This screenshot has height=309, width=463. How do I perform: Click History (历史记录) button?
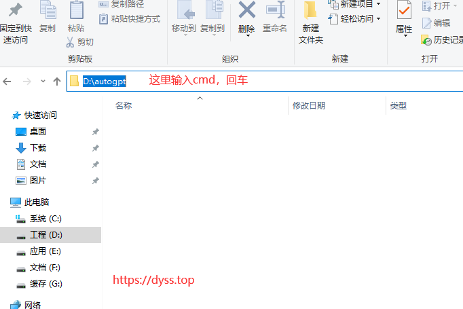pos(442,40)
